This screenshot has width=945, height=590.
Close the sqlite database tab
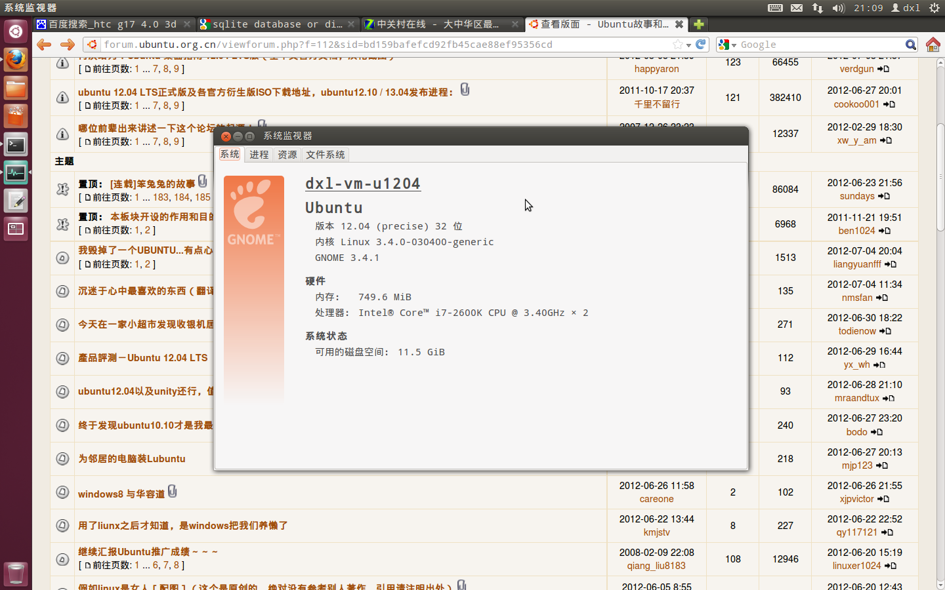tap(351, 24)
